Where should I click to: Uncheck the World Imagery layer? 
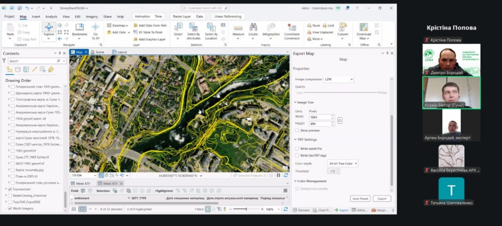tap(10, 208)
